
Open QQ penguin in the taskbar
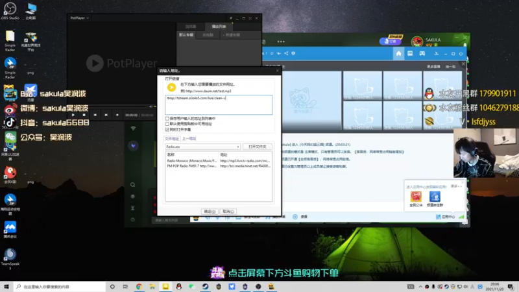tap(179, 286)
